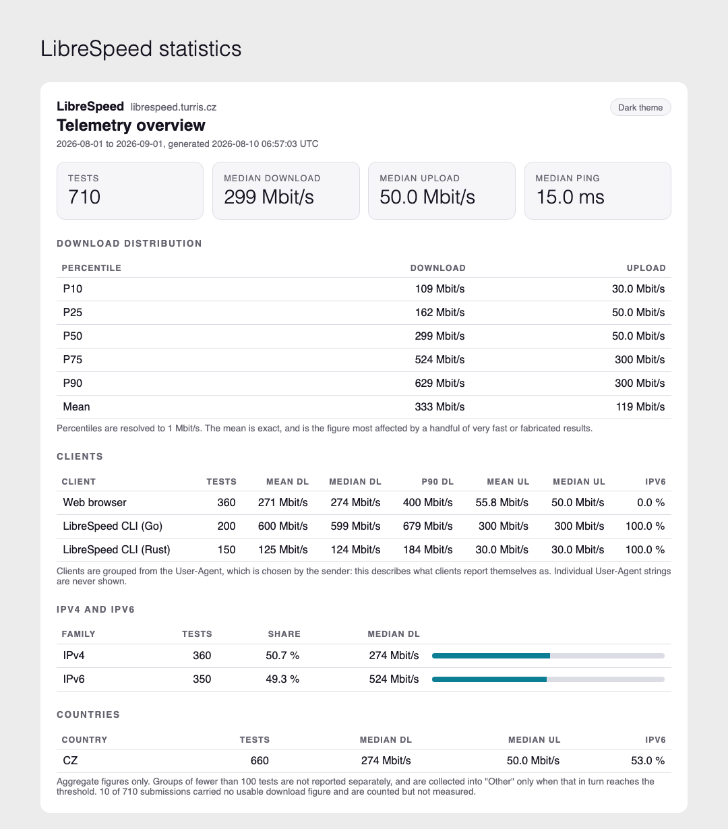Click the Median DL header in Clients table

[355, 482]
